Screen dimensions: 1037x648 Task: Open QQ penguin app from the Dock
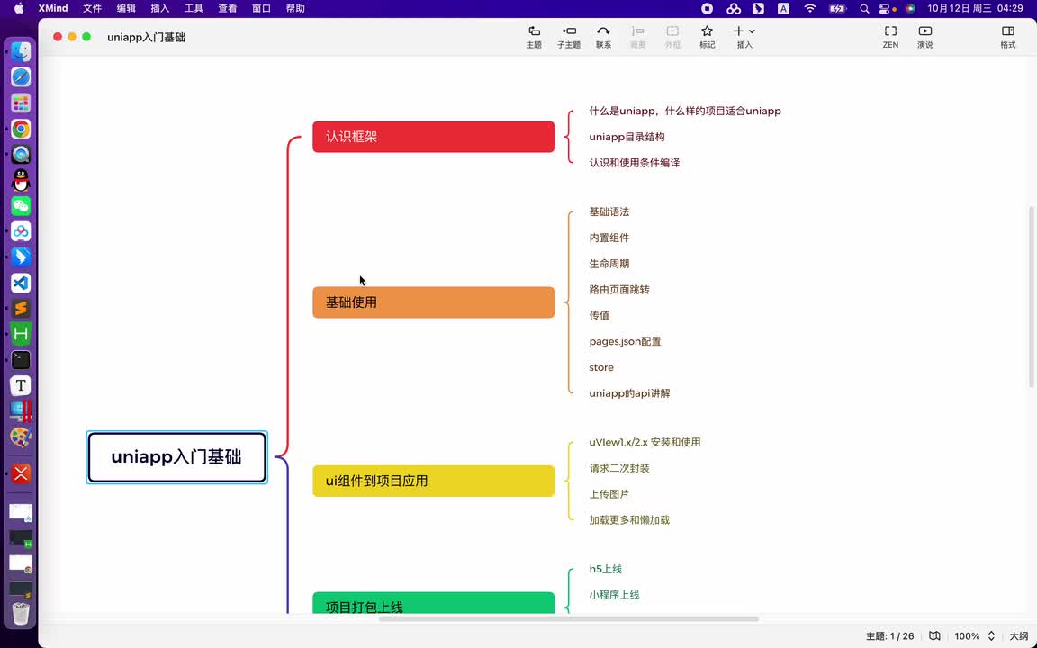pyautogui.click(x=22, y=180)
